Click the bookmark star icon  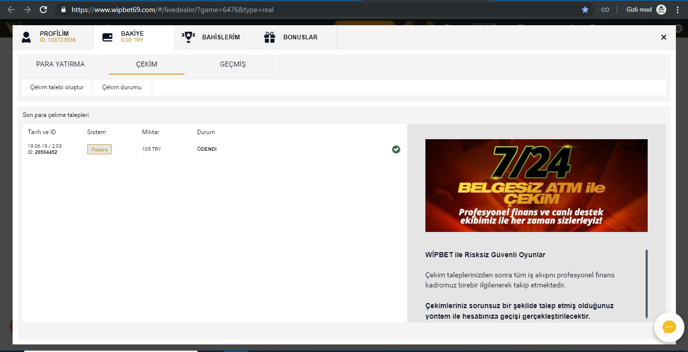(585, 10)
